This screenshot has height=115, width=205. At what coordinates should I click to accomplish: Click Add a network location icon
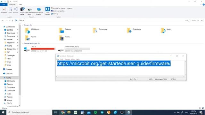(39, 9)
